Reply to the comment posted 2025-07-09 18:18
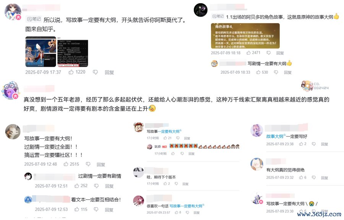This screenshot has height=220, width=344. pyautogui.click(x=280, y=53)
